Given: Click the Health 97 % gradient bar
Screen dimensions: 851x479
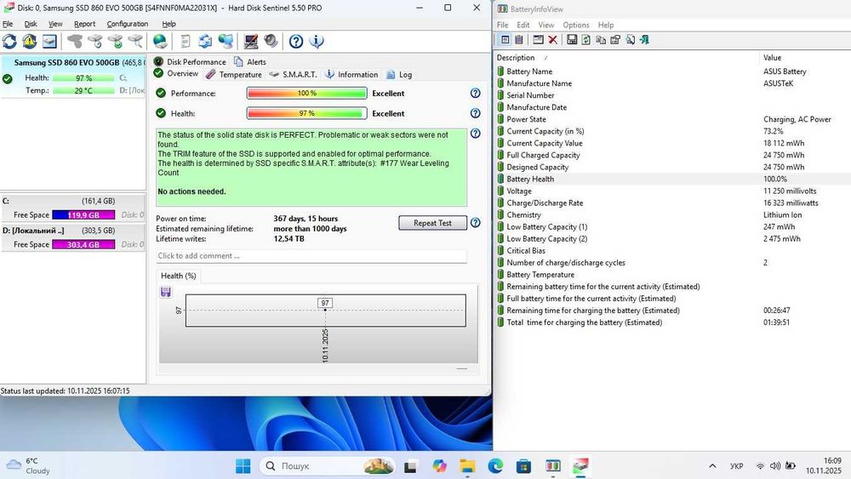Looking at the screenshot, I should point(306,113).
